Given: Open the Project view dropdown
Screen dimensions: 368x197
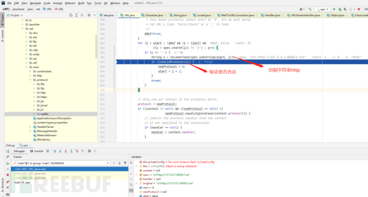Looking at the screenshot, I should click(15, 15).
